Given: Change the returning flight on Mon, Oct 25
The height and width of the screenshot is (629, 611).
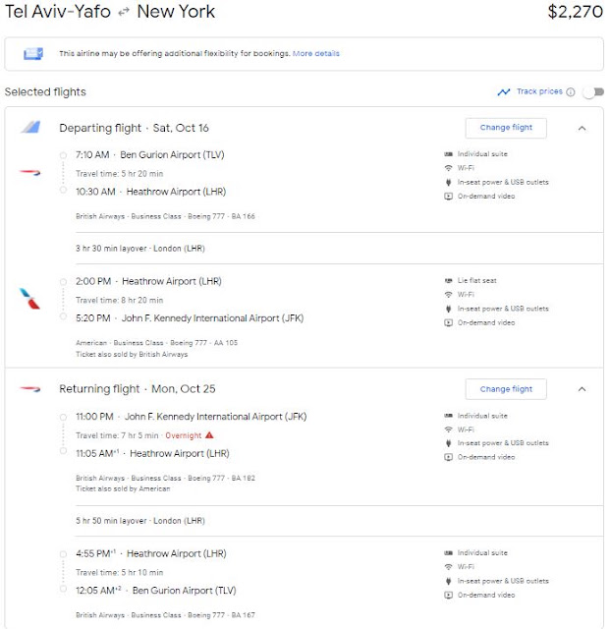Looking at the screenshot, I should (x=506, y=389).
